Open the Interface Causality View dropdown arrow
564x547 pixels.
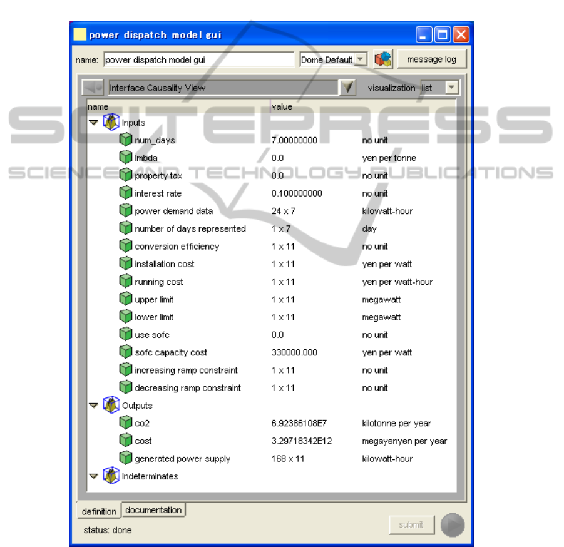point(348,88)
